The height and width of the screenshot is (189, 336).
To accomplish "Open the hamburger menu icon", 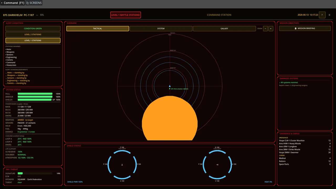I will 329,15.
